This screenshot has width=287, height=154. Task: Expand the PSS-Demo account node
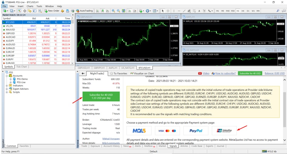11,79
